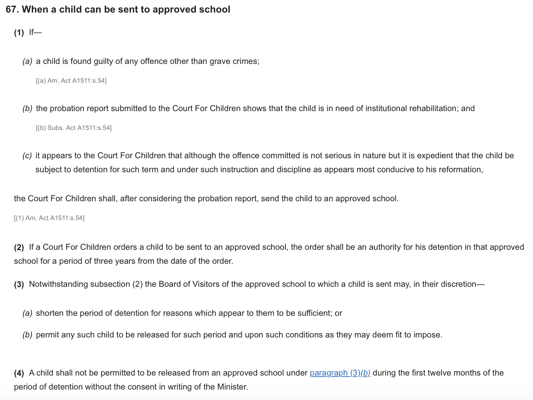
Task: Open the paragraph (3)(b) link
Action: coord(340,373)
